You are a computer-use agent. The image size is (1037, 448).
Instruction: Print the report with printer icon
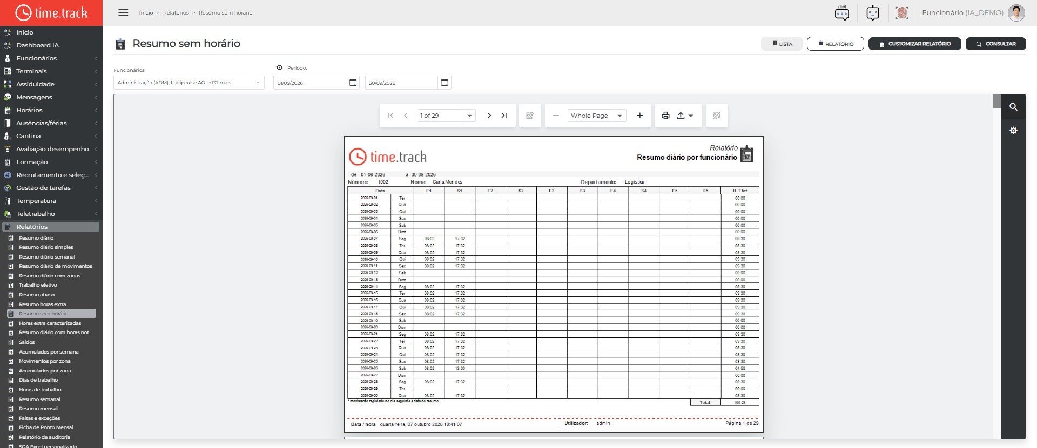[x=666, y=116]
